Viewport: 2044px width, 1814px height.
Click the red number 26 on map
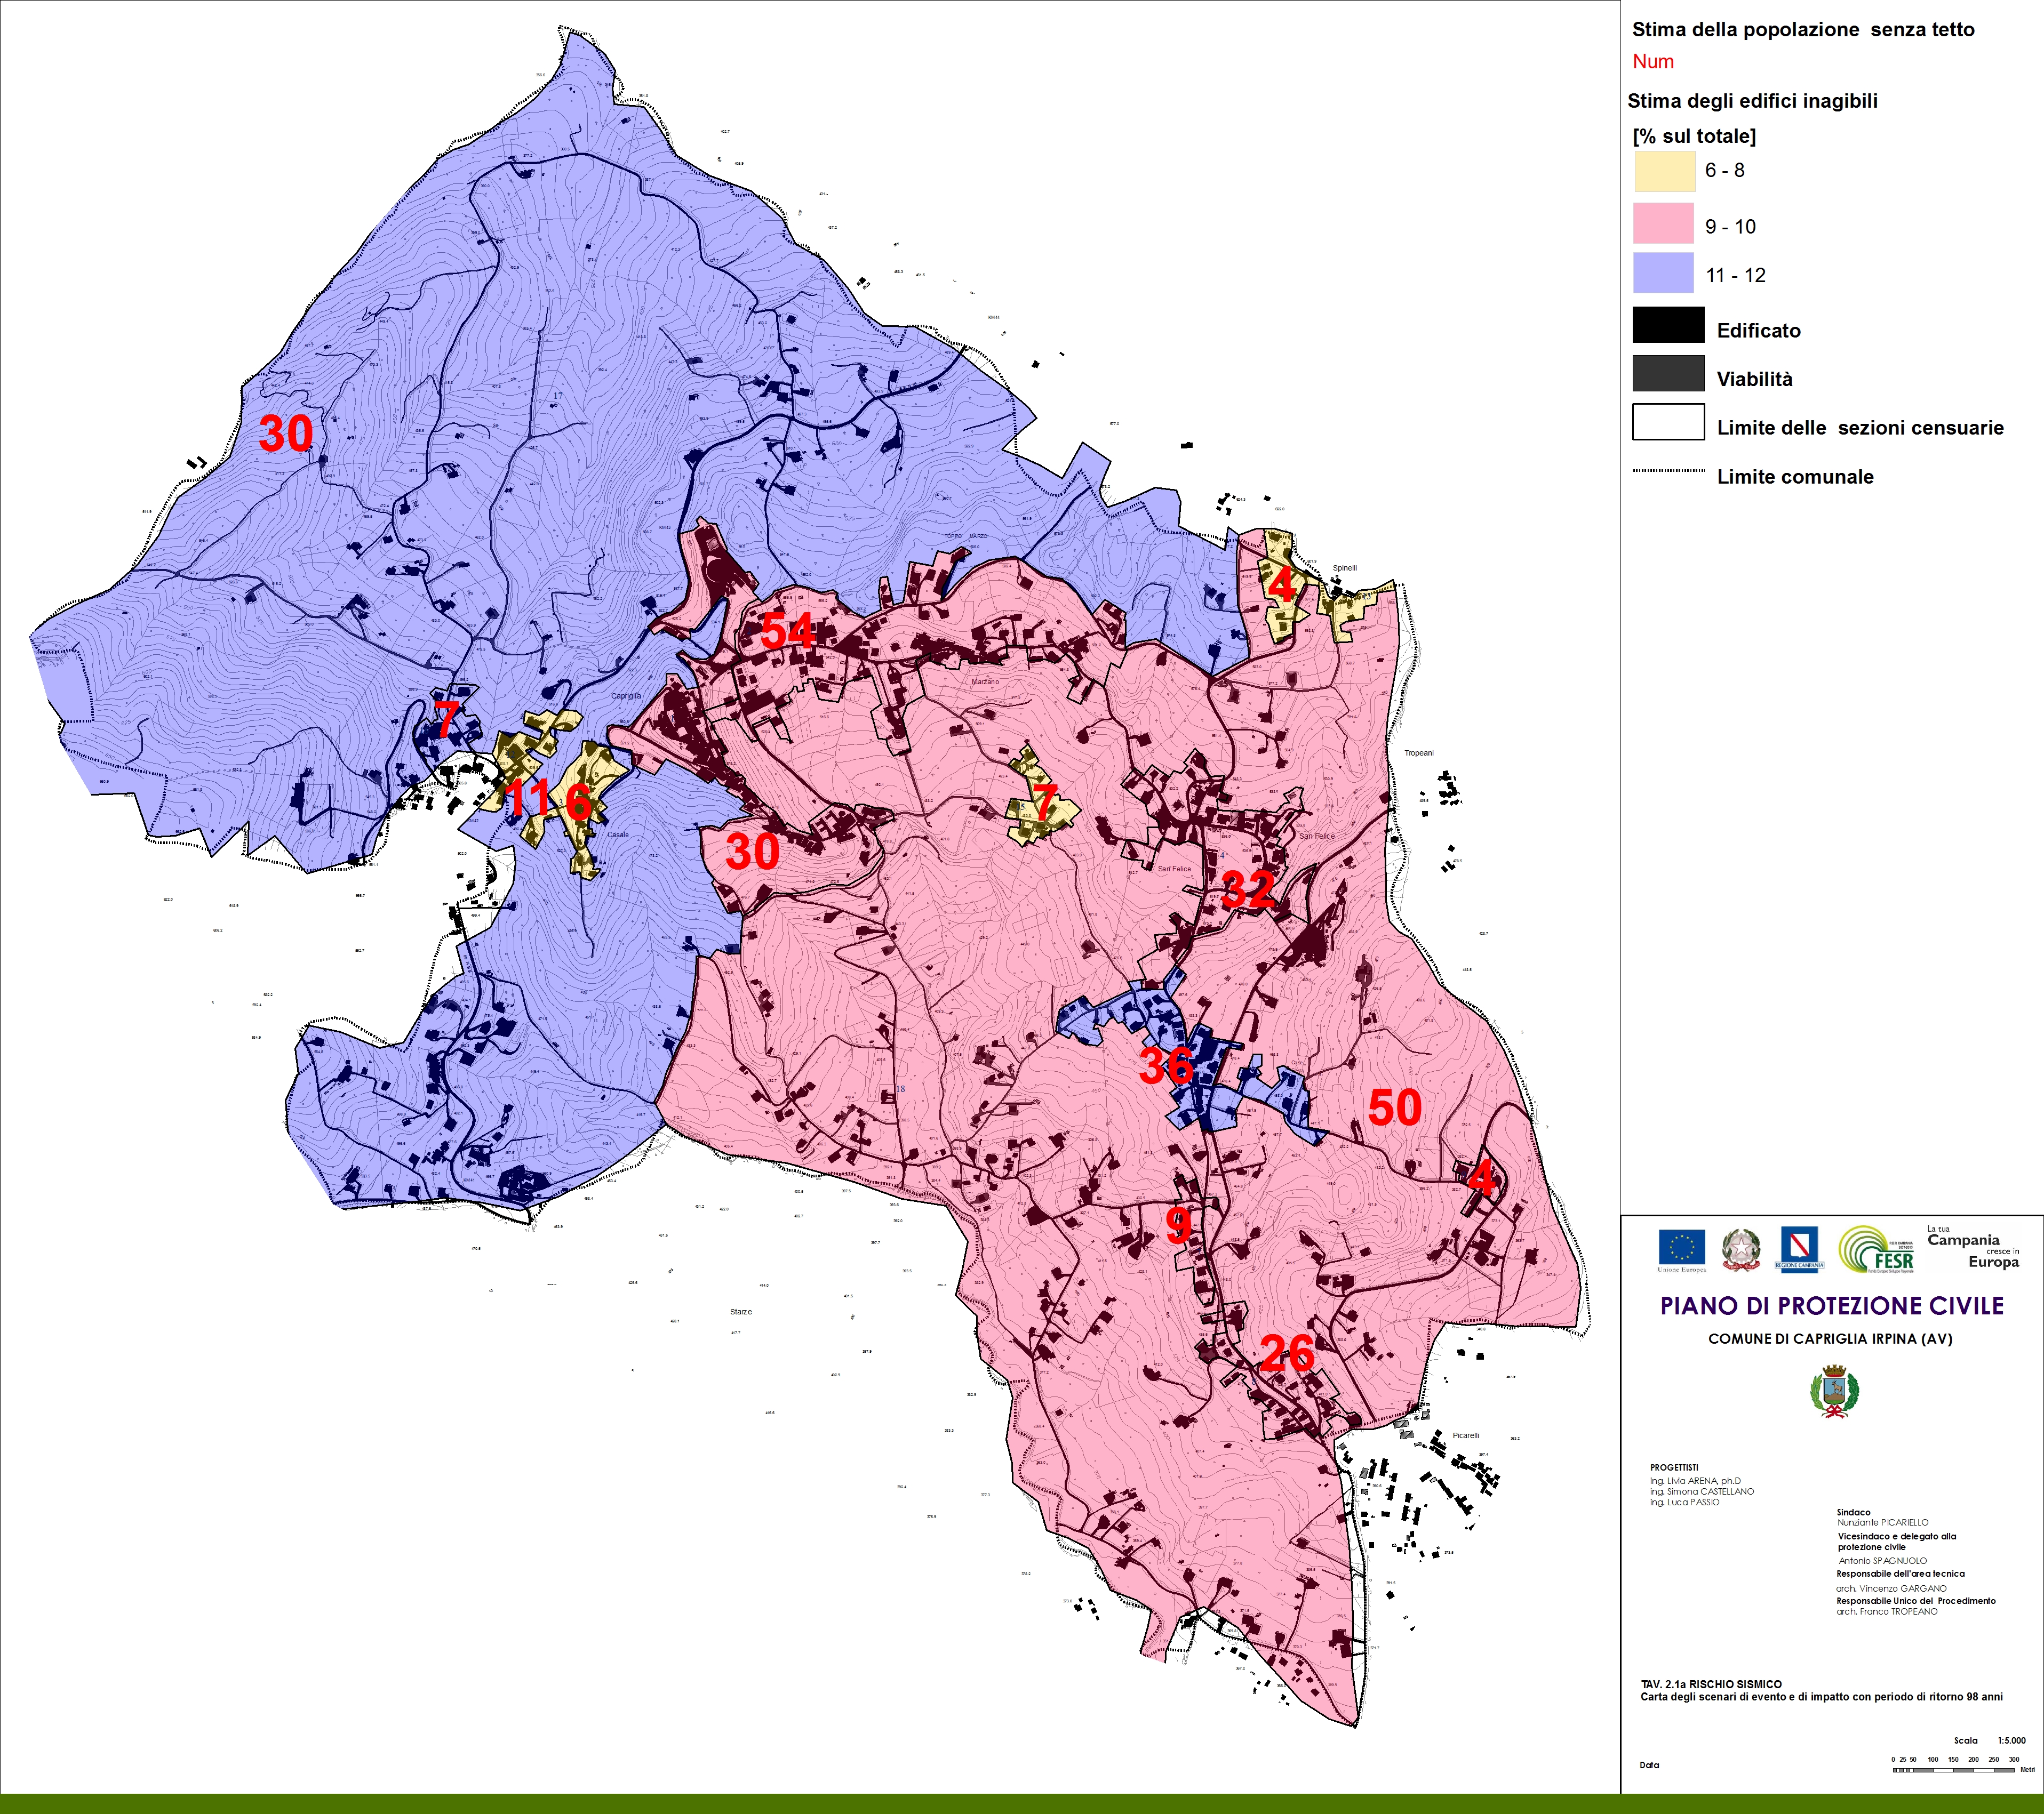1286,1353
